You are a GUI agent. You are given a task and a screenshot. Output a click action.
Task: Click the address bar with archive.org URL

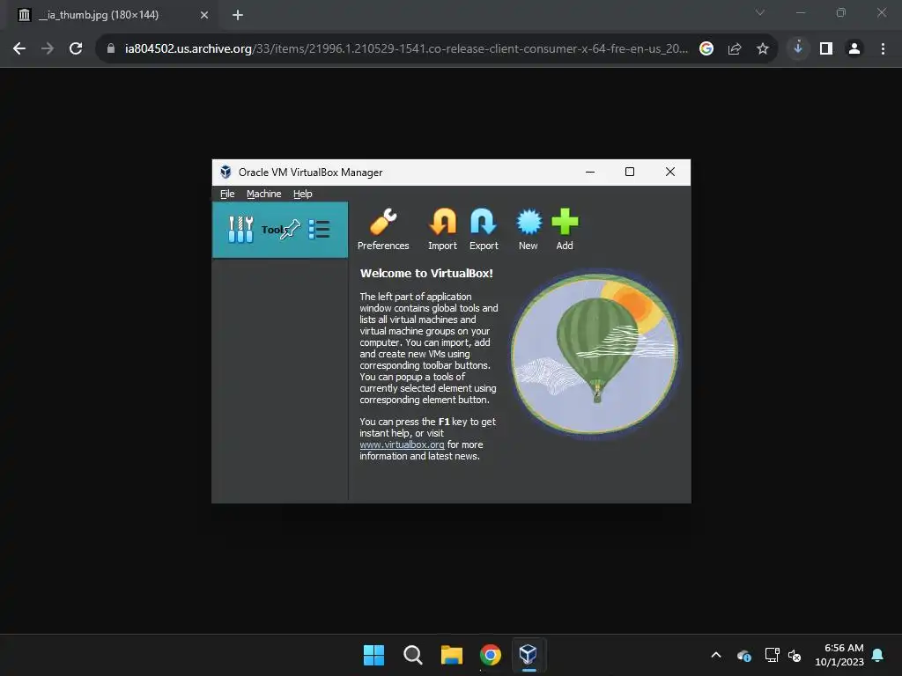405,49
